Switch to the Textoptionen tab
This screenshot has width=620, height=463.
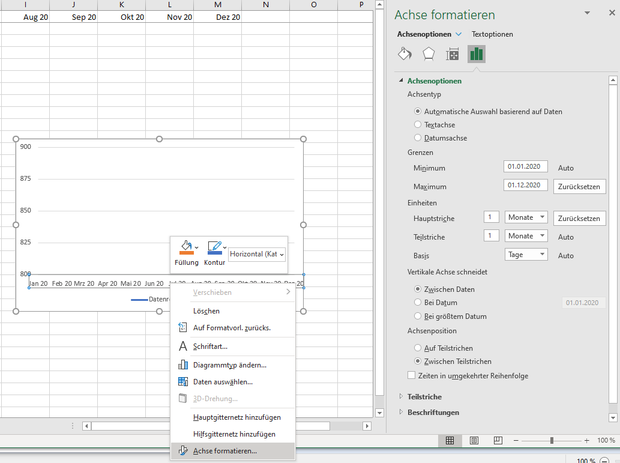coord(492,34)
